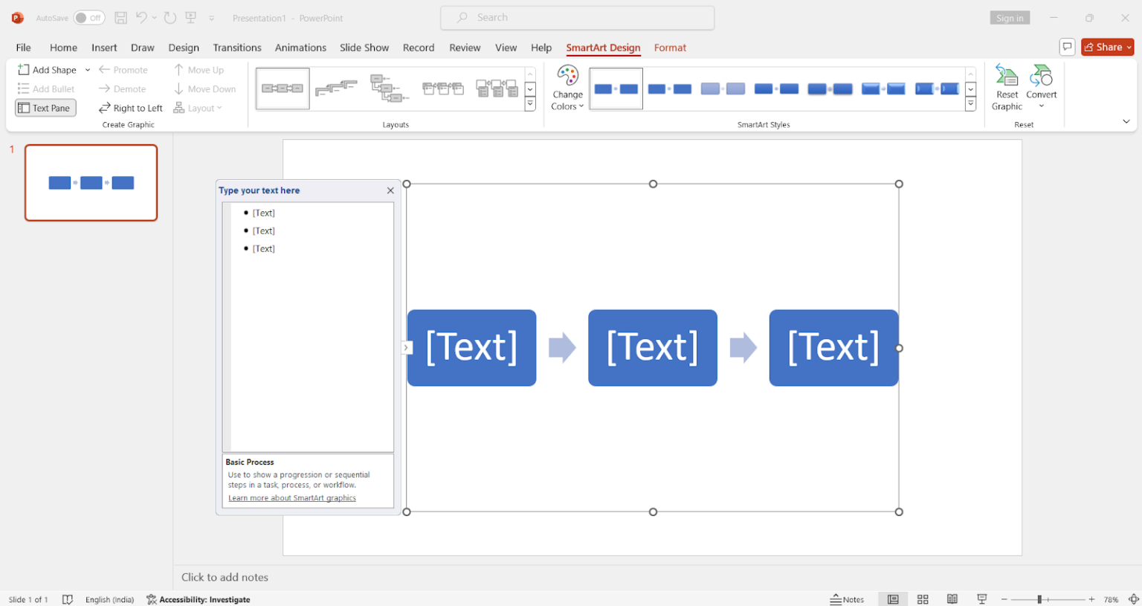Toggle AutoSave off or on
The width and height of the screenshot is (1142, 606).
click(88, 17)
